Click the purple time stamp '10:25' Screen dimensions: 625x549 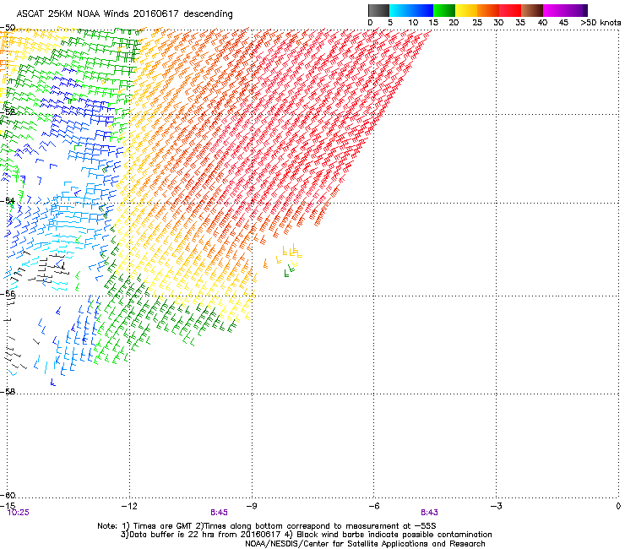[19, 513]
